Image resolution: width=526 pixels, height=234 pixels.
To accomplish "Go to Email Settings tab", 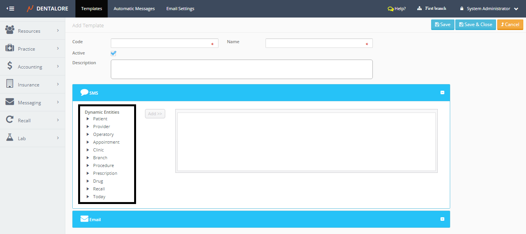I will pos(180,9).
